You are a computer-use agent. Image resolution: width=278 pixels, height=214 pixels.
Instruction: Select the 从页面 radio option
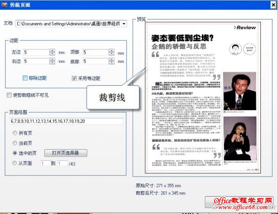point(14,163)
